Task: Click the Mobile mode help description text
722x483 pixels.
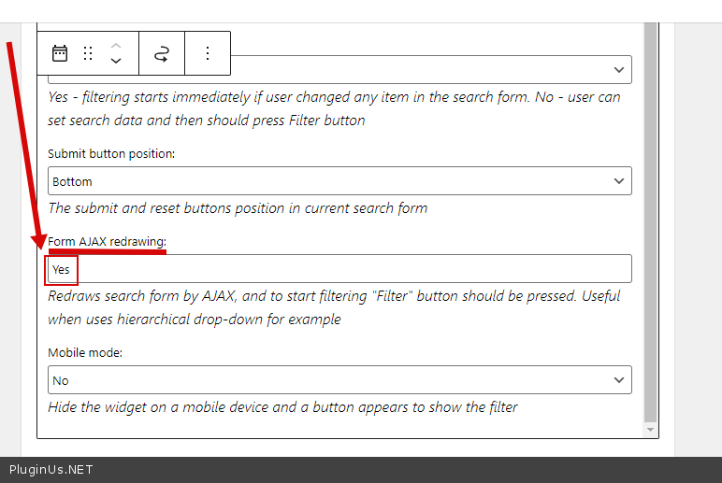Action: tap(282, 407)
